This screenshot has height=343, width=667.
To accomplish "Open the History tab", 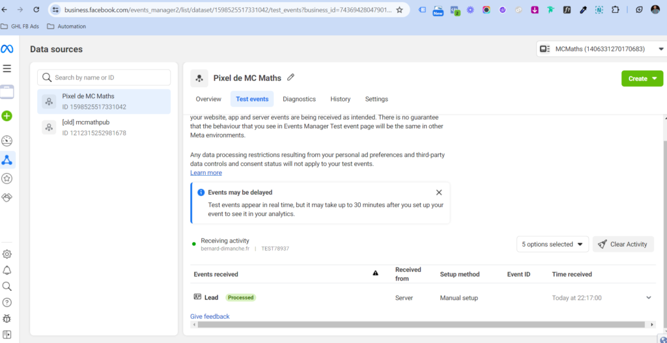I will point(340,99).
